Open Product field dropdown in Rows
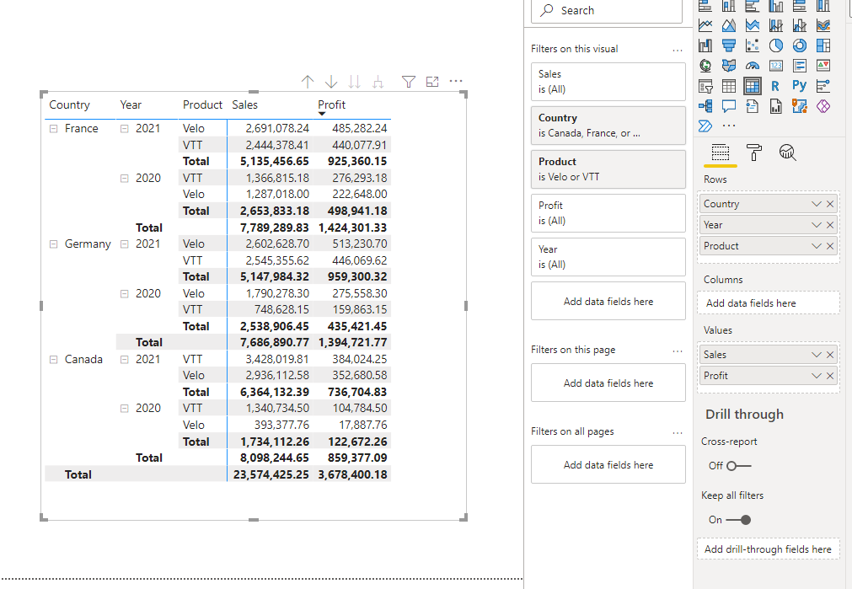Screen dimensions: 852x589 point(816,246)
